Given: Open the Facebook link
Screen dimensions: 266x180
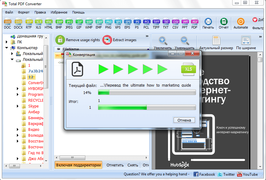Looking at the screenshot, I should coord(204,174).
